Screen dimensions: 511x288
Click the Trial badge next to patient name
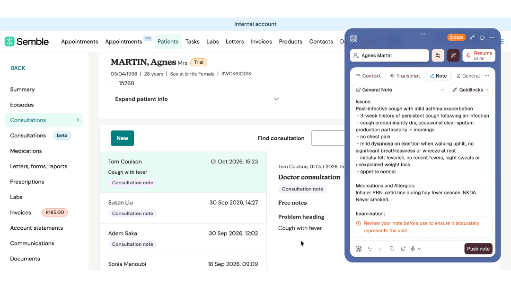point(198,63)
